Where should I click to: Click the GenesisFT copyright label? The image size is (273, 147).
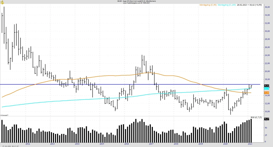(x=4, y=115)
